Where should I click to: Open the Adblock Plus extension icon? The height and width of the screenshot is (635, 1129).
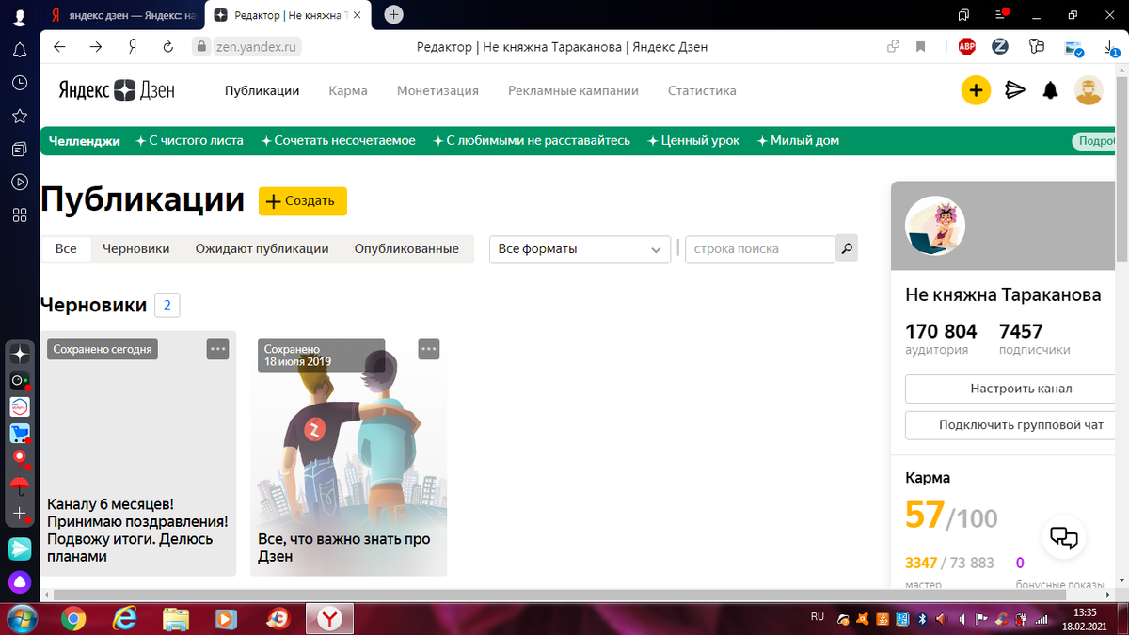point(966,46)
